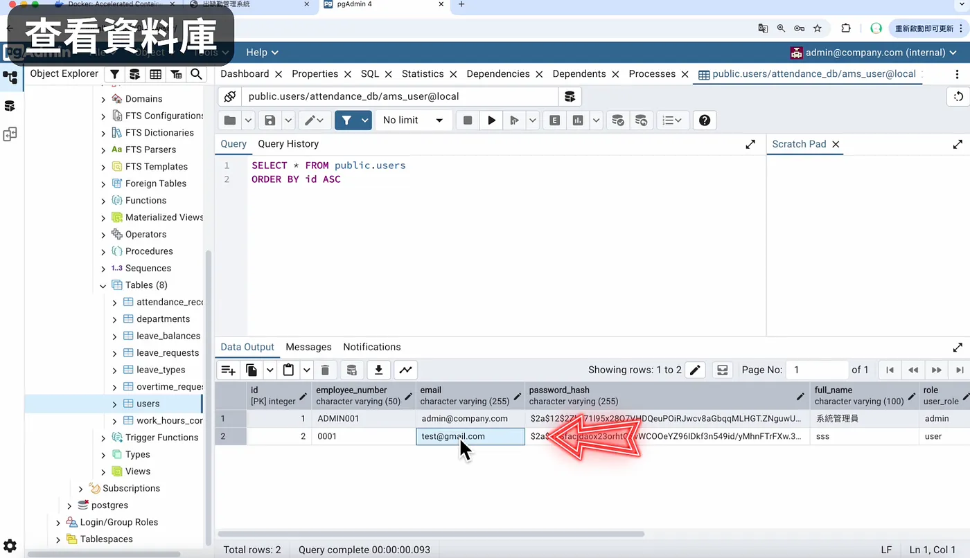Screen dimensions: 970x558
Task: Open the Paste options dropdown arrow
Action: click(306, 370)
